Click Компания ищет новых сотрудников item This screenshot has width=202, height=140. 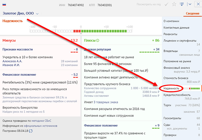(x=109, y=116)
